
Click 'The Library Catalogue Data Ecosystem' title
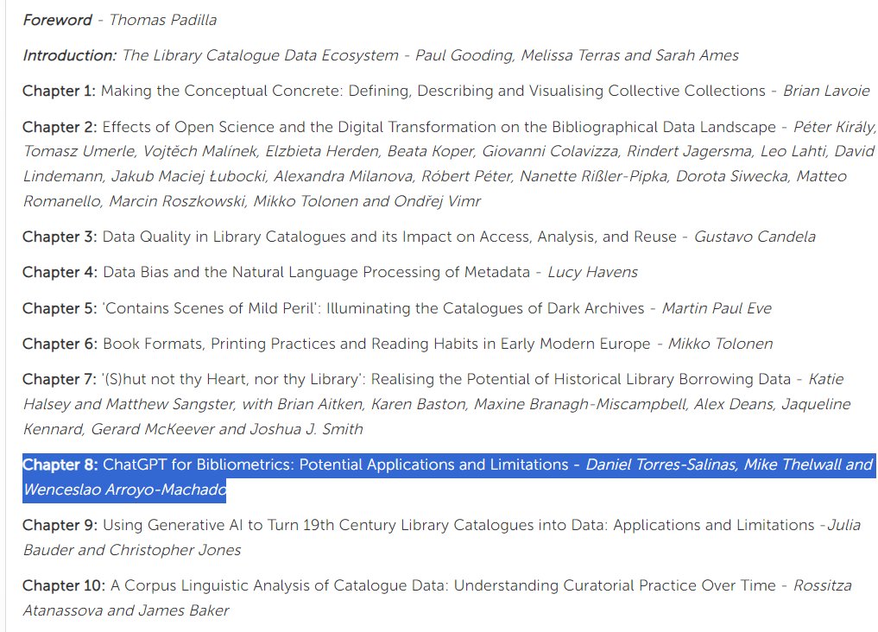(x=261, y=55)
